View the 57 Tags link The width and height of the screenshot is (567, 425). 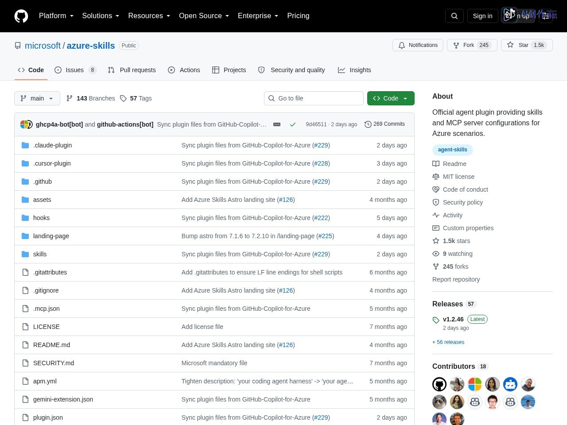[136, 98]
